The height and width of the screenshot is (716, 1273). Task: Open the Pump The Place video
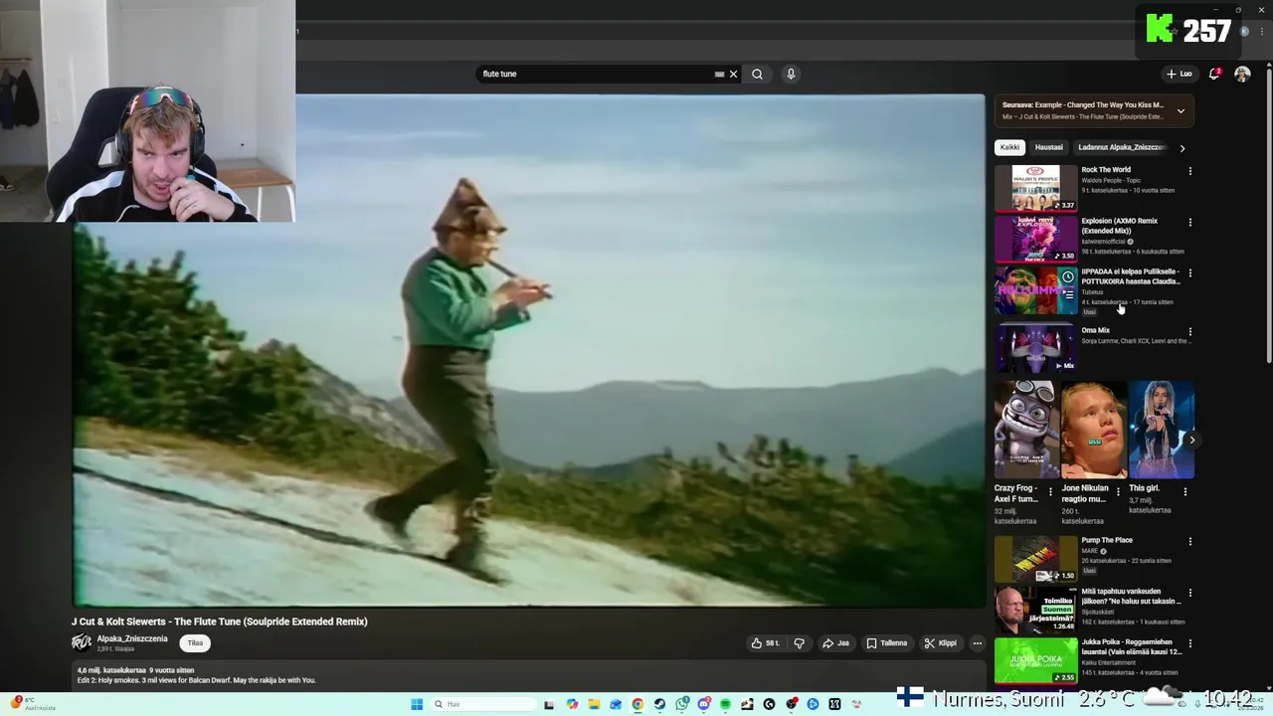click(x=1035, y=558)
